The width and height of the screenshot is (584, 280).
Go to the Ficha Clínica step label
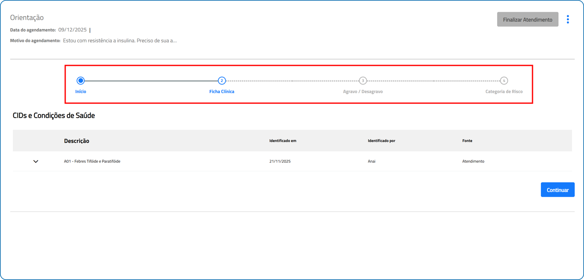(x=222, y=92)
